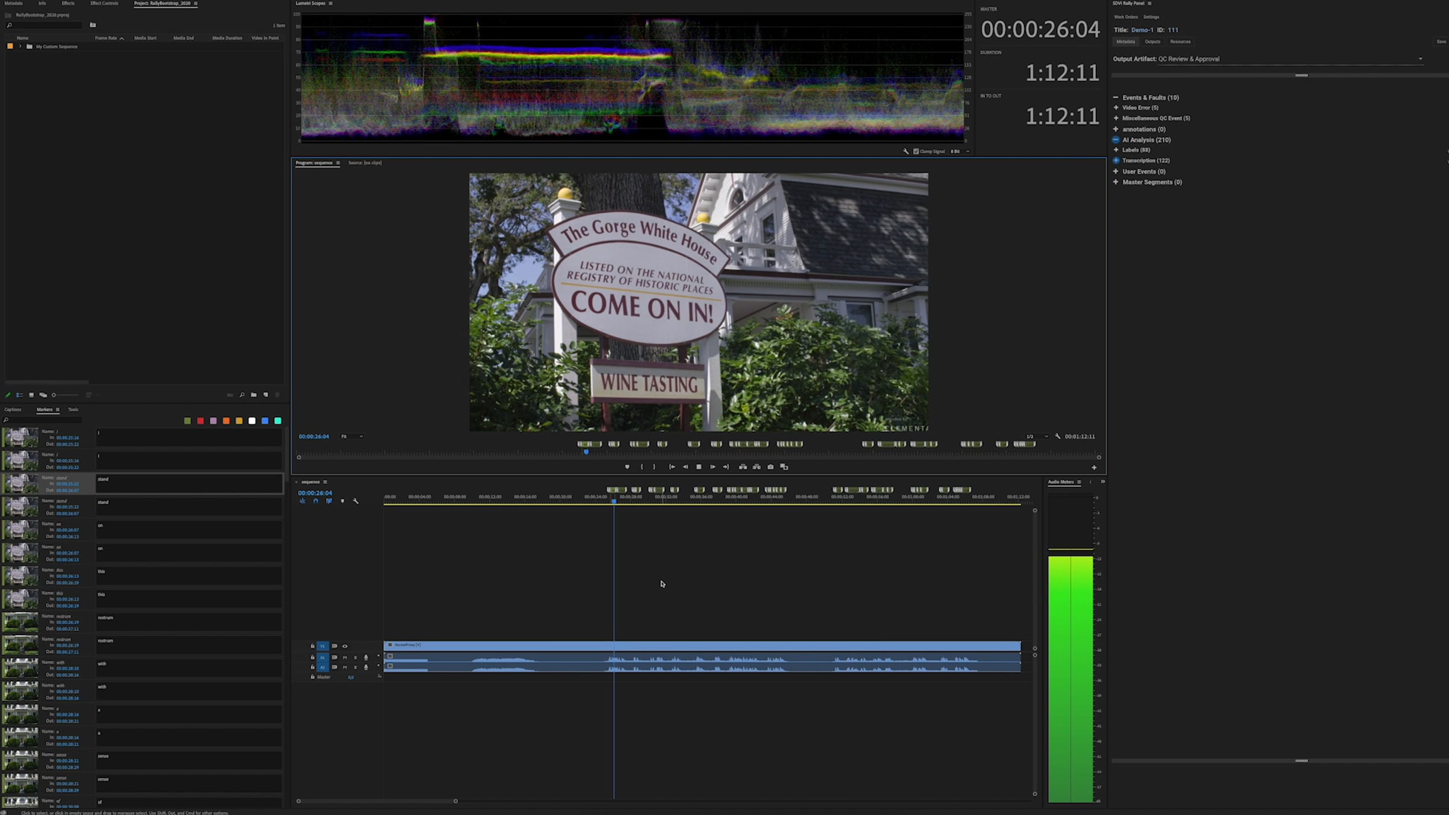Open the Effects tab
This screenshot has width=1449, height=815.
coord(68,4)
